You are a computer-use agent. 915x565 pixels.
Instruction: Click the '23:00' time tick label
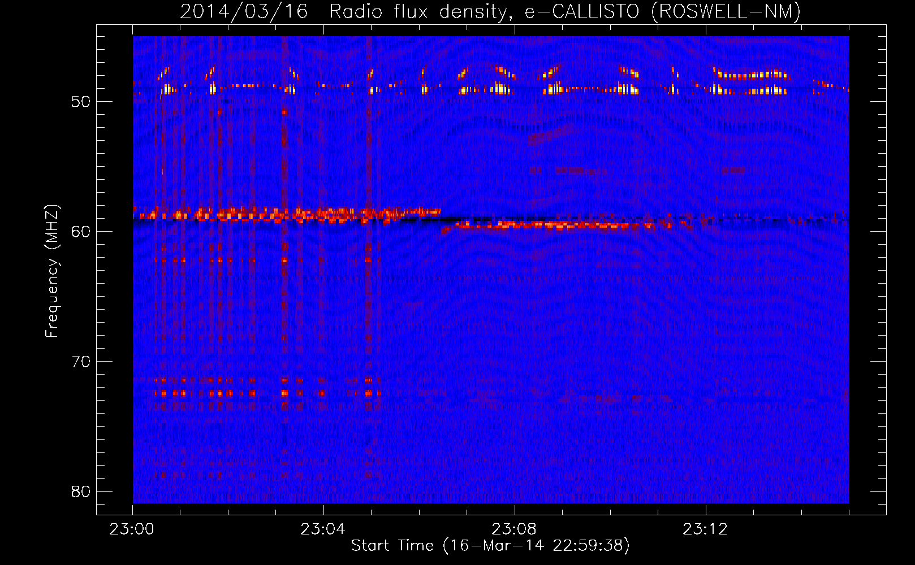point(132,529)
